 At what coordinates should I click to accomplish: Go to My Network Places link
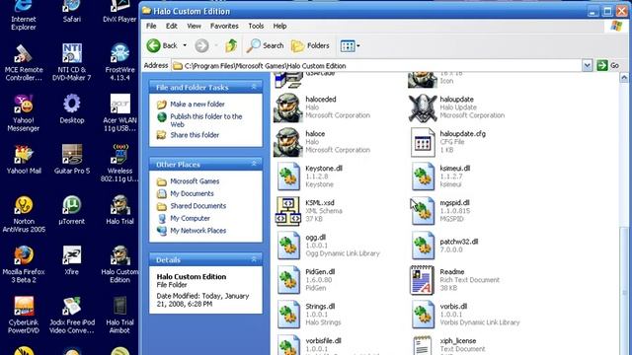point(197,231)
